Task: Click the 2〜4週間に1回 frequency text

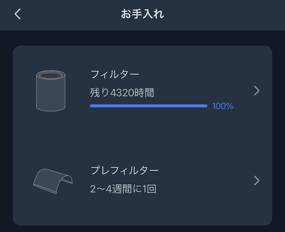Action: point(123,189)
